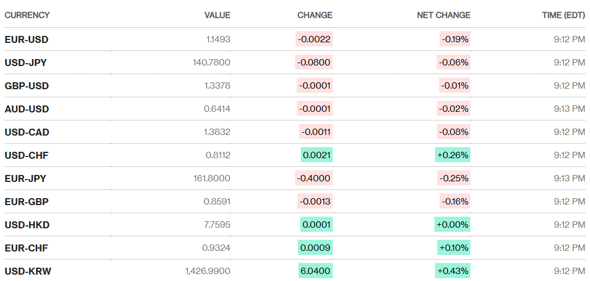Click the green +0.43% net change cell
Screen dimensions: 590x281
point(453,271)
